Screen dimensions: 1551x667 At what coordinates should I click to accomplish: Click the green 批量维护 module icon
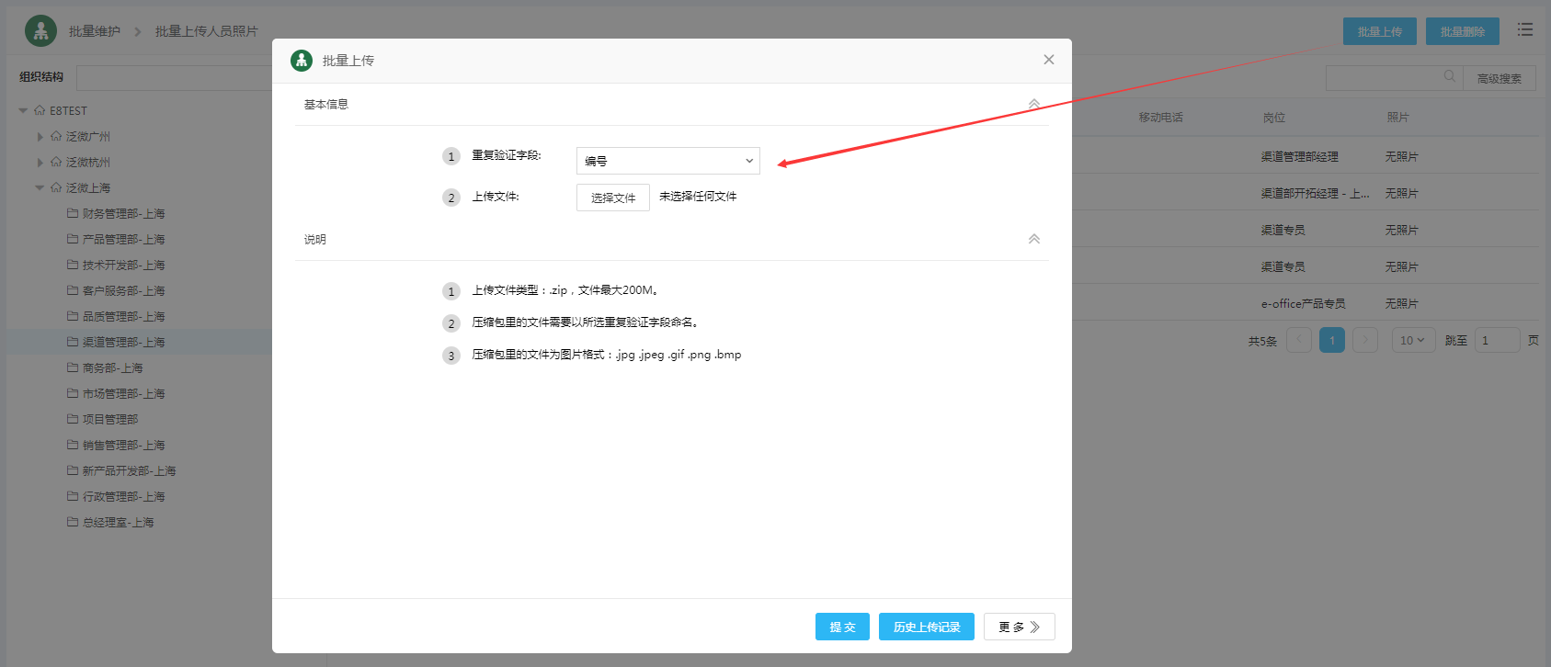(x=40, y=31)
